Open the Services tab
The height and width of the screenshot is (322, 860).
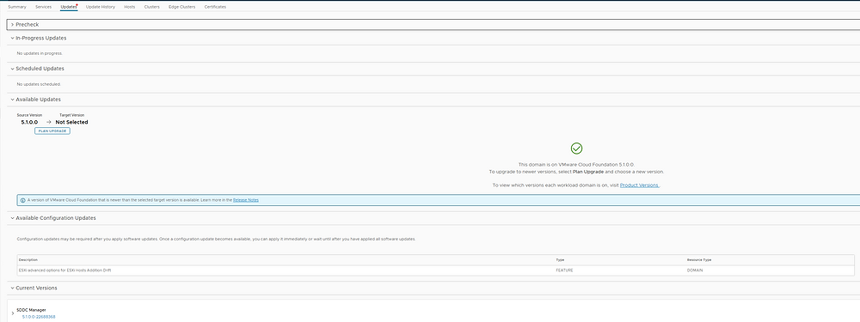[43, 7]
